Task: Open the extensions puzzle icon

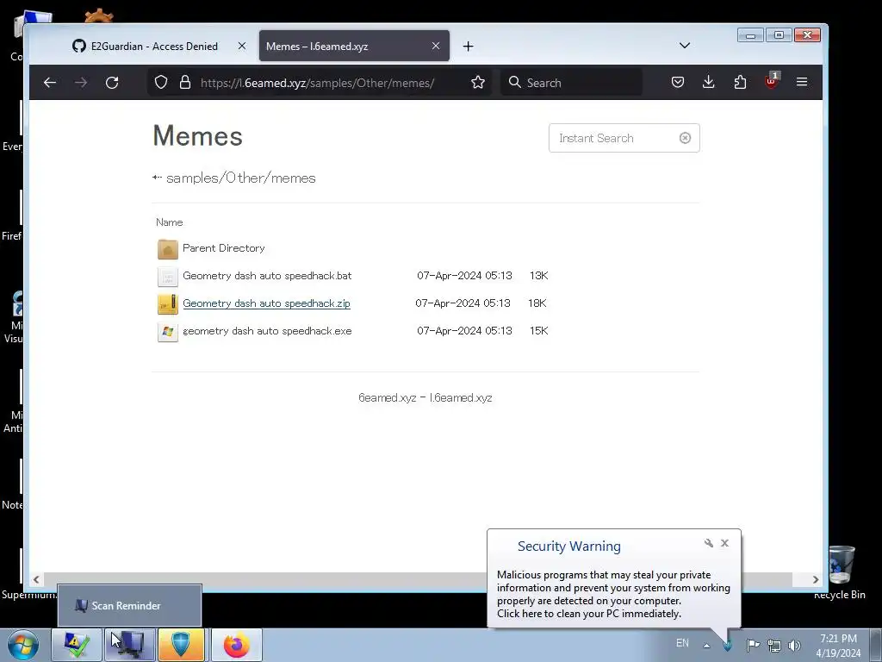Action: click(740, 82)
